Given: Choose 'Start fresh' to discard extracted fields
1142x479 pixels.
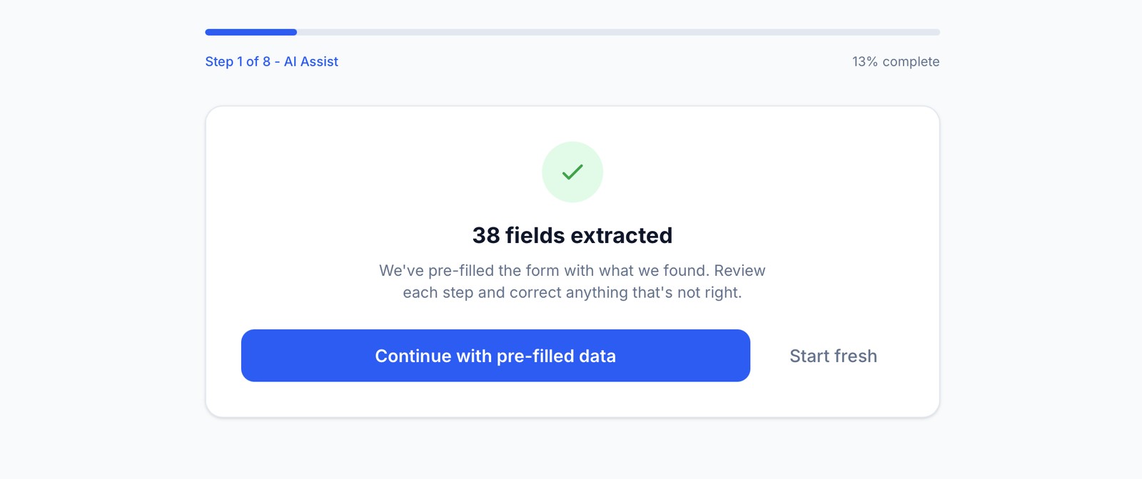Looking at the screenshot, I should click(x=832, y=356).
